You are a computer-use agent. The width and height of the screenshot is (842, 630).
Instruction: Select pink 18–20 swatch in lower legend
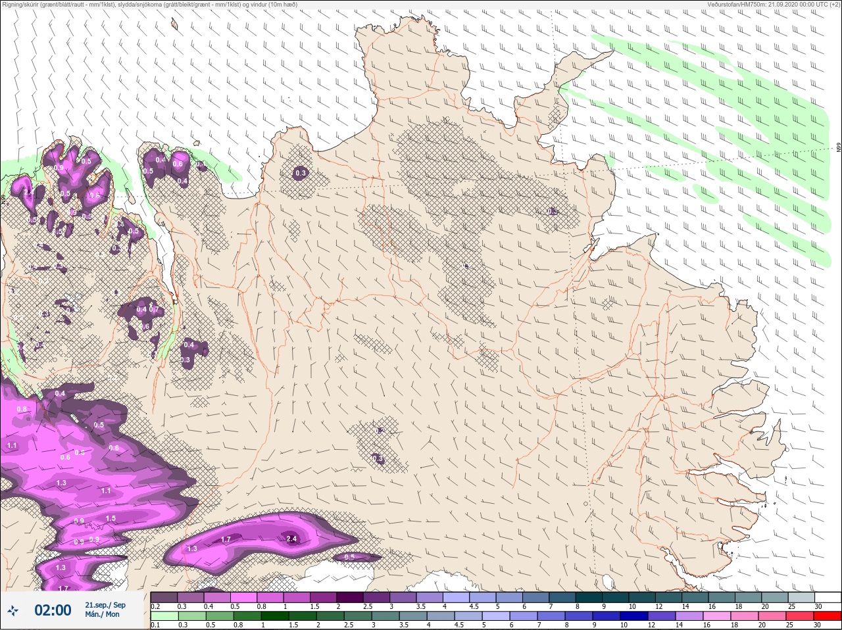click(x=744, y=616)
